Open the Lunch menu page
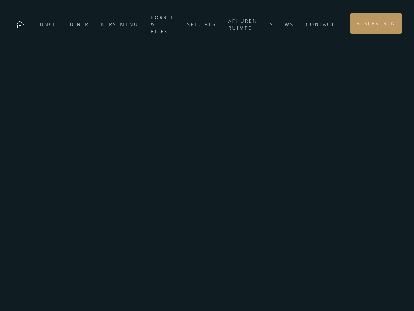The image size is (414, 311). 47,24
